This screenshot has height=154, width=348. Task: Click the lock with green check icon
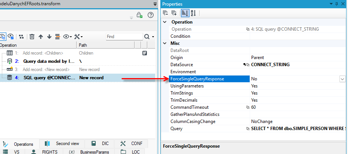(x=139, y=15)
